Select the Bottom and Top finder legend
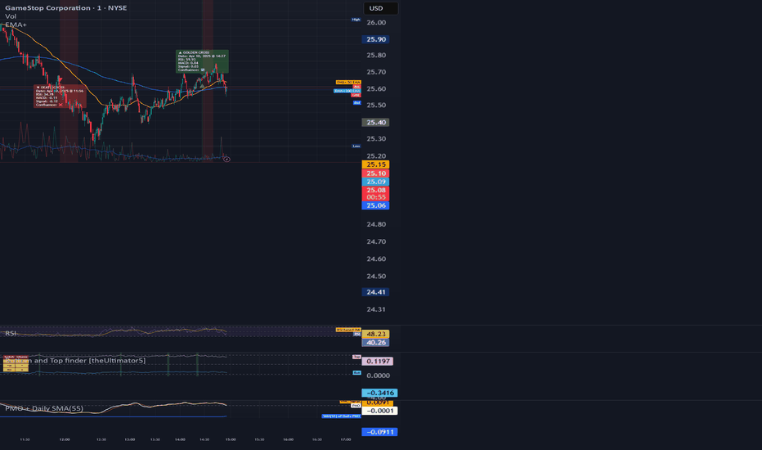This screenshot has width=762, height=450. pos(75,361)
